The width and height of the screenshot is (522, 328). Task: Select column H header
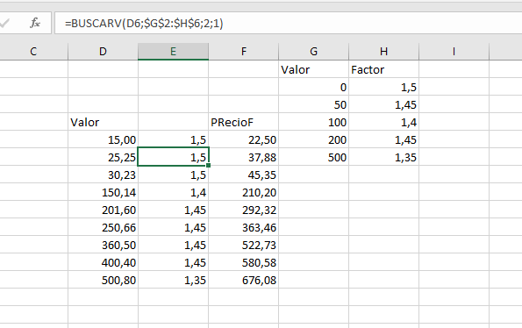click(383, 52)
